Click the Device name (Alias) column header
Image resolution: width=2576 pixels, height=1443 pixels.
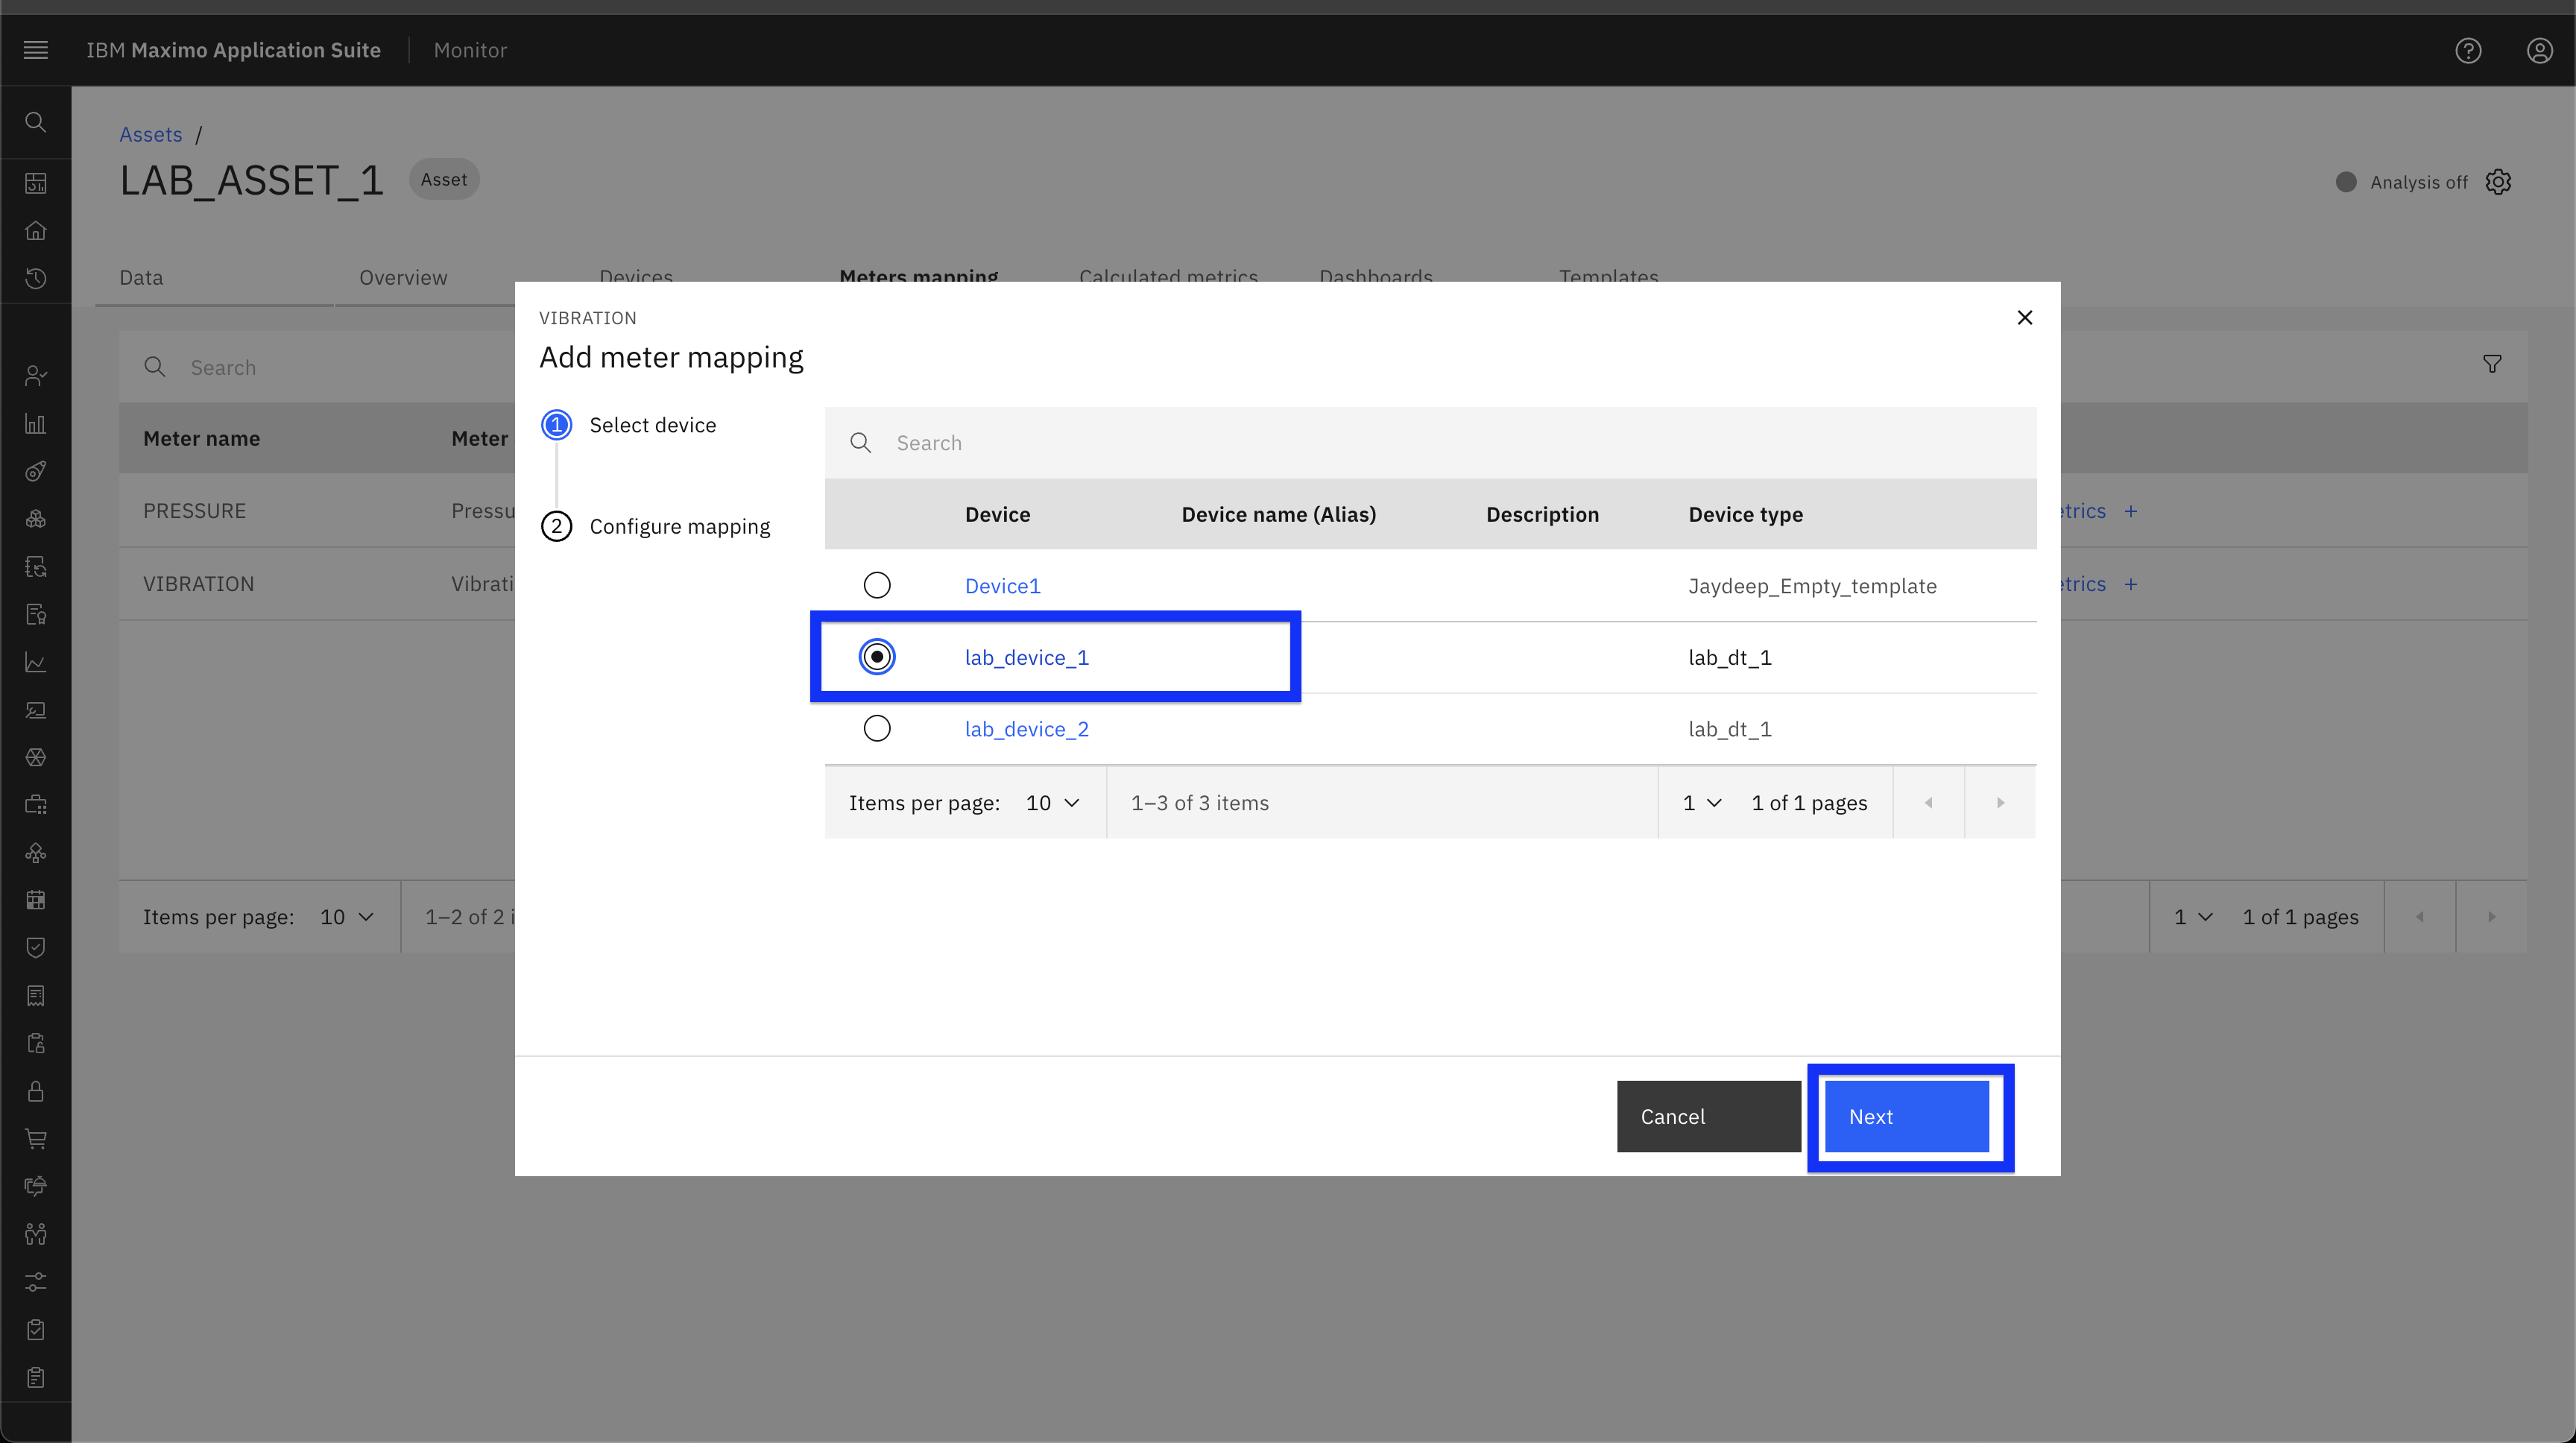(x=1278, y=514)
